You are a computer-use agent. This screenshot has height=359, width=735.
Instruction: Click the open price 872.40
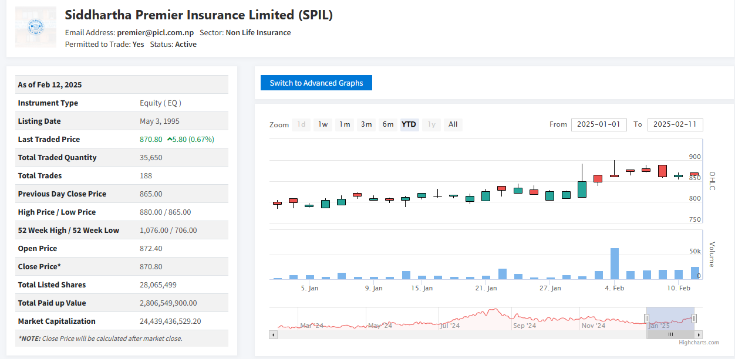(151, 249)
